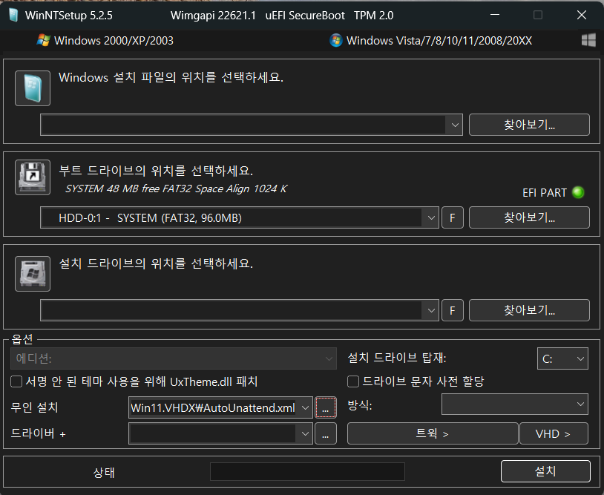The width and height of the screenshot is (604, 495).
Task: Click the F button next to boot drive
Action: pos(452,217)
